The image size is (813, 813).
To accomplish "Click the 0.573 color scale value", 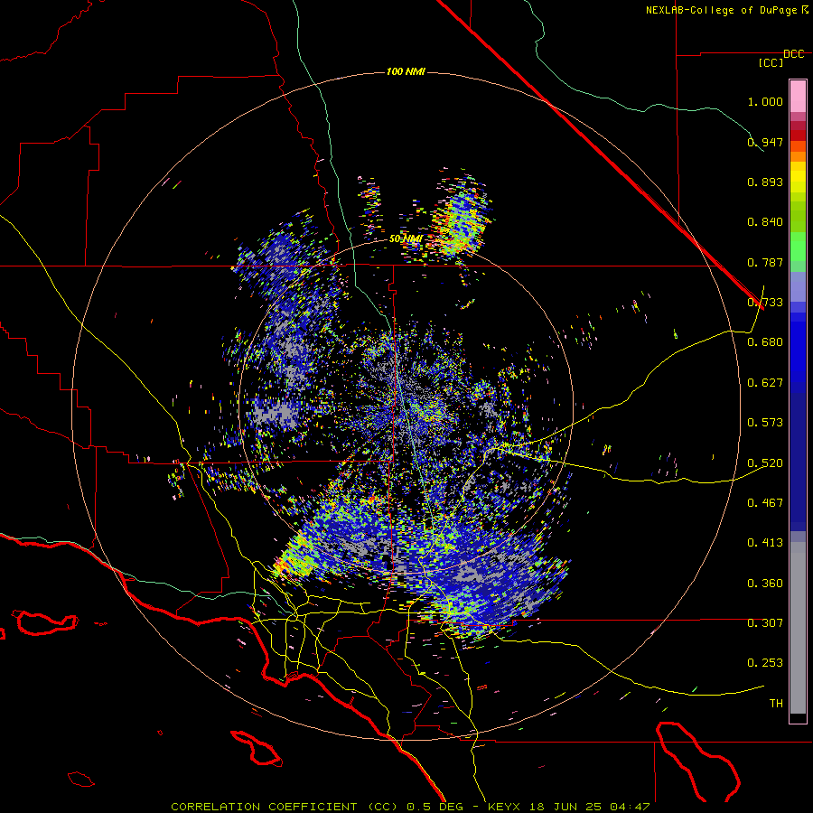I will tap(765, 423).
